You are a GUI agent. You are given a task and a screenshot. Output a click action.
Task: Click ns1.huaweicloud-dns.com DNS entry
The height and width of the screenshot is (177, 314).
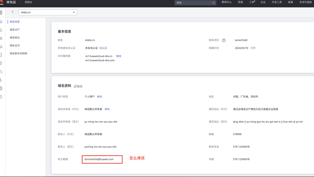click(x=100, y=60)
